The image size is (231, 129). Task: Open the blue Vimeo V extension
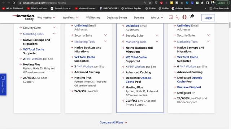(x=187, y=3)
